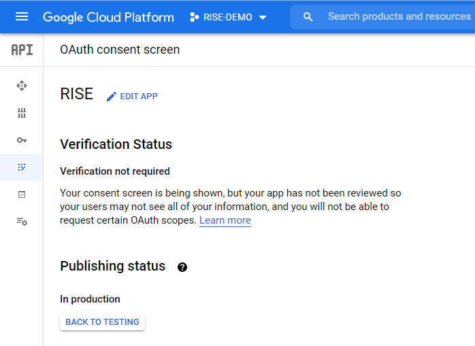Follow the Learn more link
This screenshot has height=346, width=475.
[225, 220]
